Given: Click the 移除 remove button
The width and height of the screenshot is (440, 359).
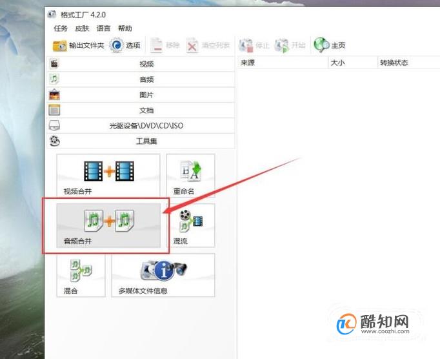Looking at the screenshot, I should point(165,45).
